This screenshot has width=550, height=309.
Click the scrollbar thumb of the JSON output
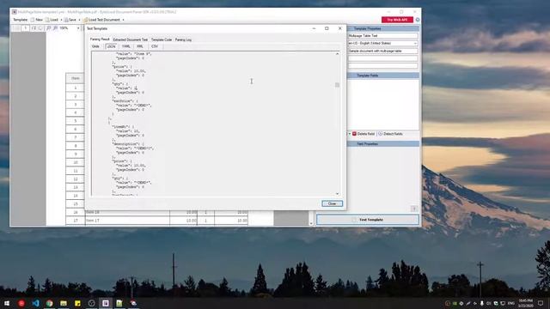pyautogui.click(x=337, y=85)
